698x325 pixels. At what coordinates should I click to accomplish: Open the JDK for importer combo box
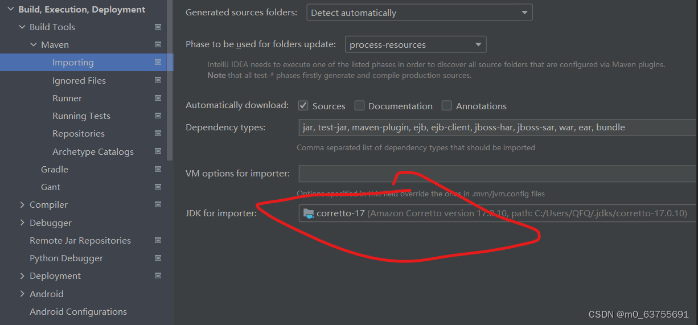coord(498,213)
